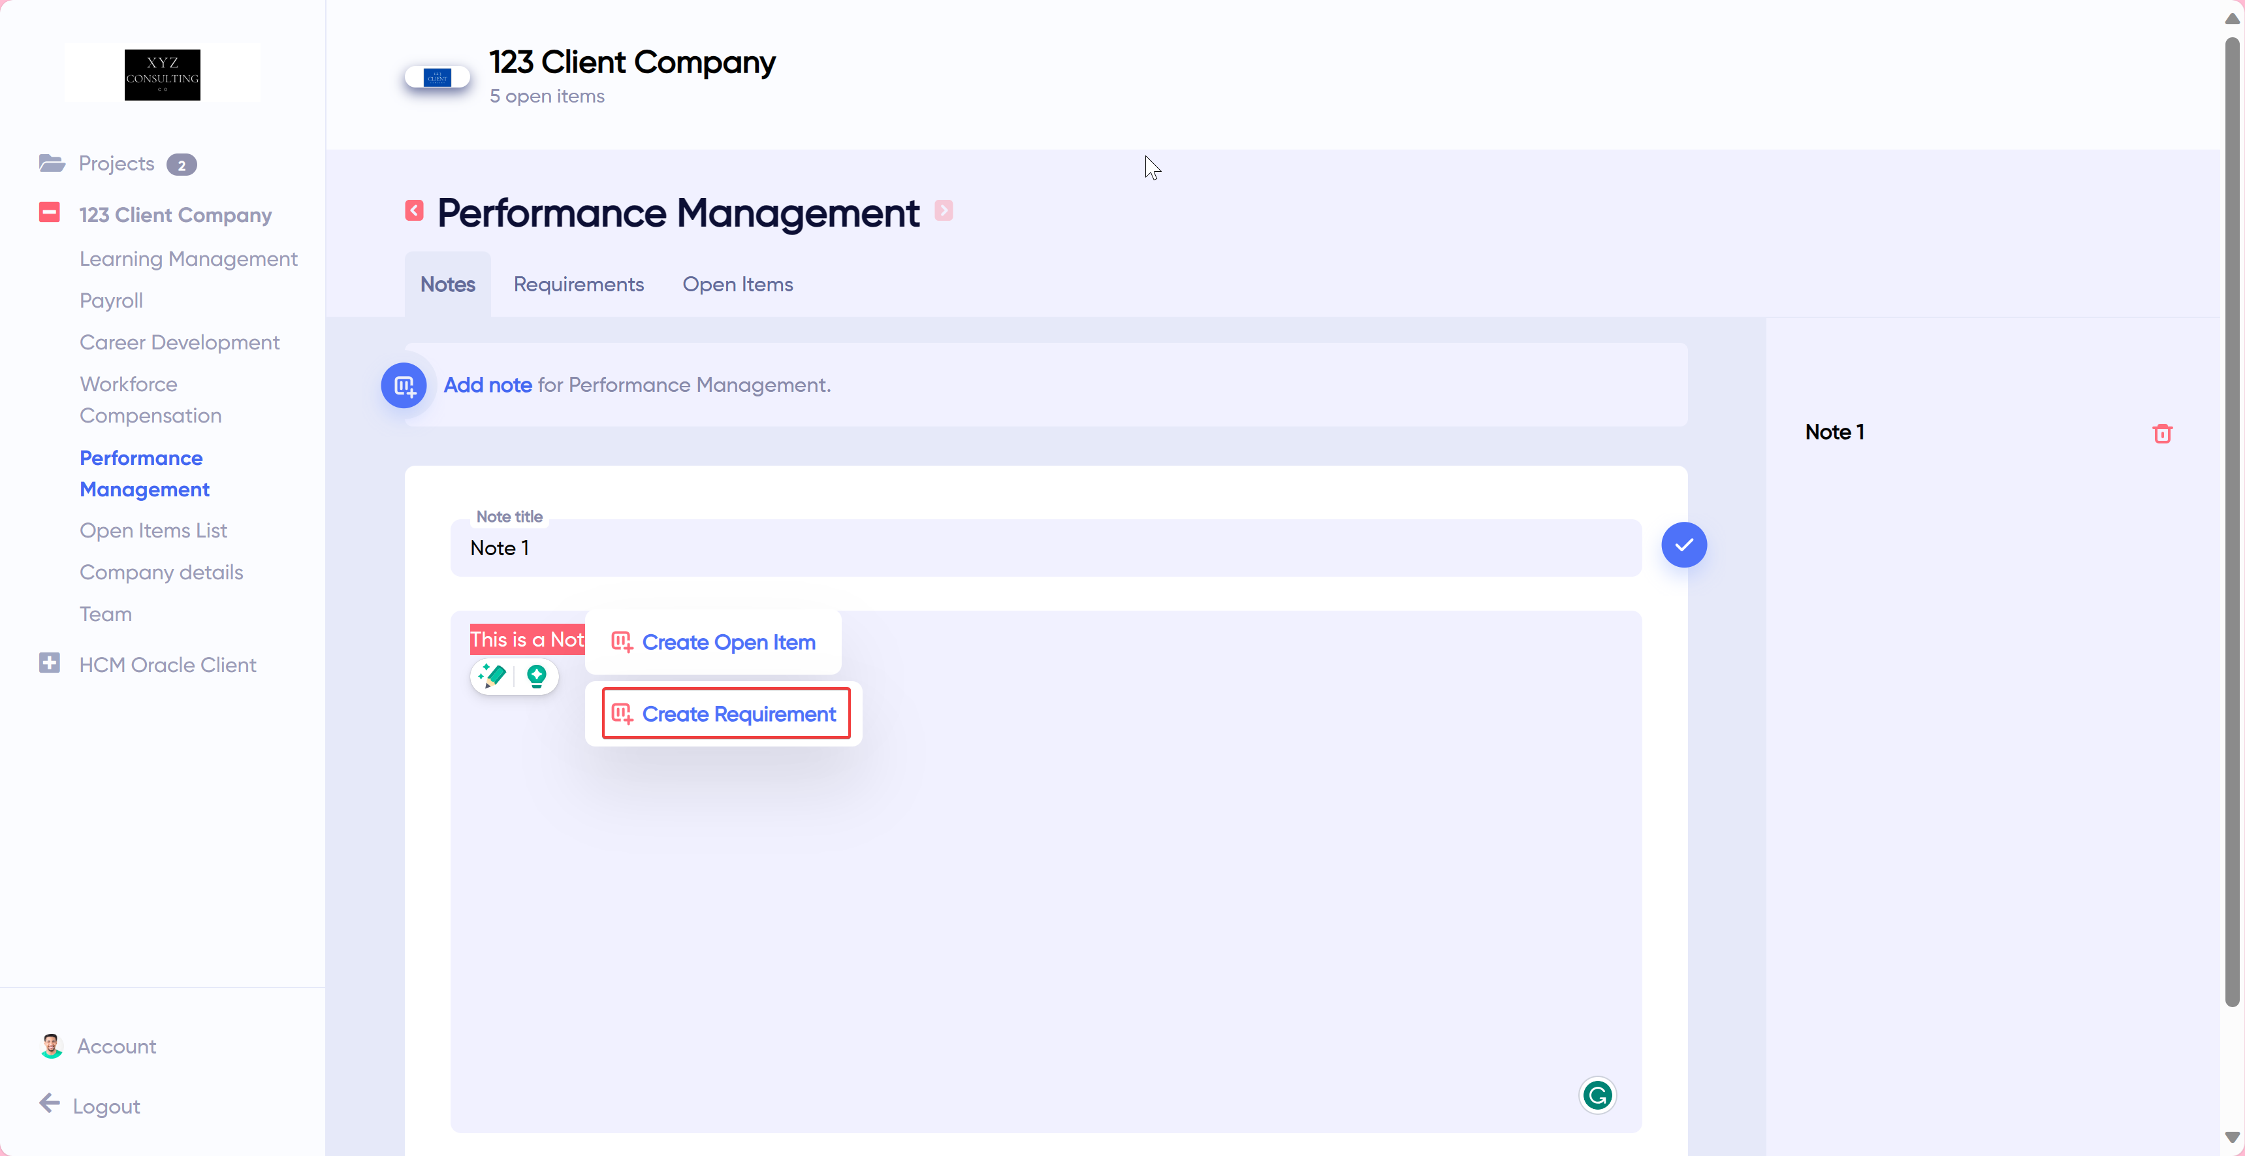The image size is (2245, 1156).
Task: Click the blue Add note icon
Action: [x=404, y=385]
